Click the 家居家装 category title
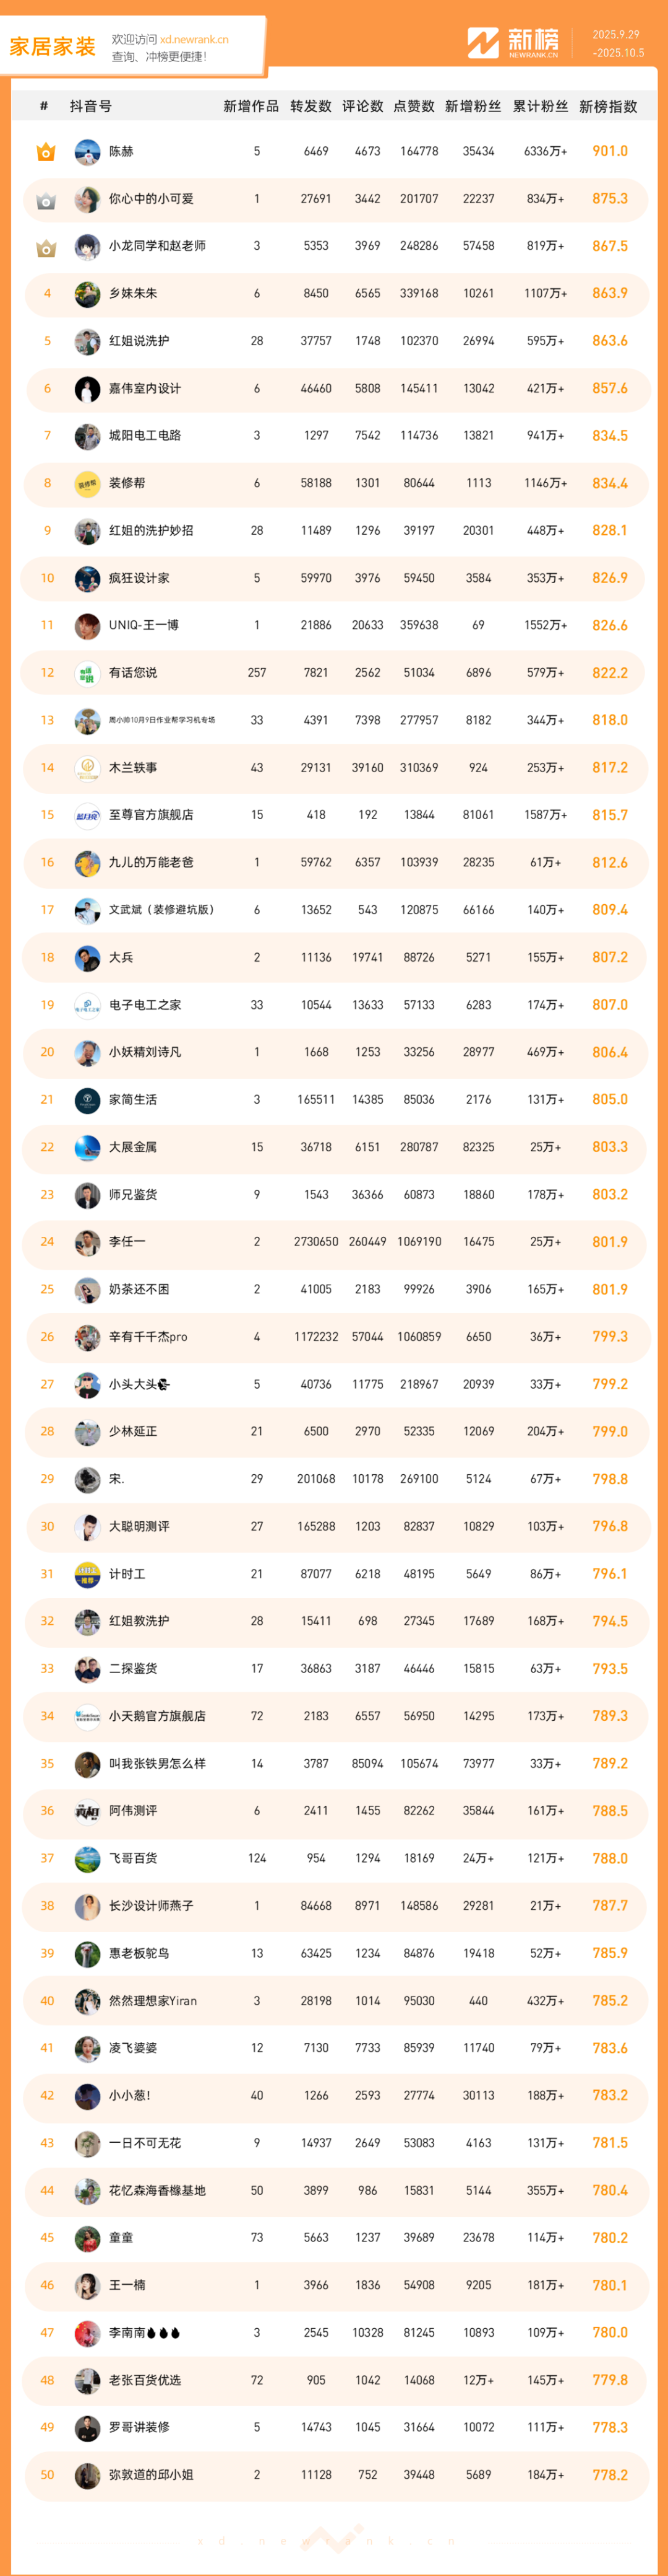Screen dimensions: 668x2576 [x=53, y=47]
